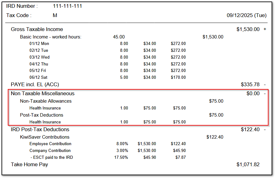Select the ESCT paid to the IRD line
The image size is (275, 178).
[x=51, y=157]
